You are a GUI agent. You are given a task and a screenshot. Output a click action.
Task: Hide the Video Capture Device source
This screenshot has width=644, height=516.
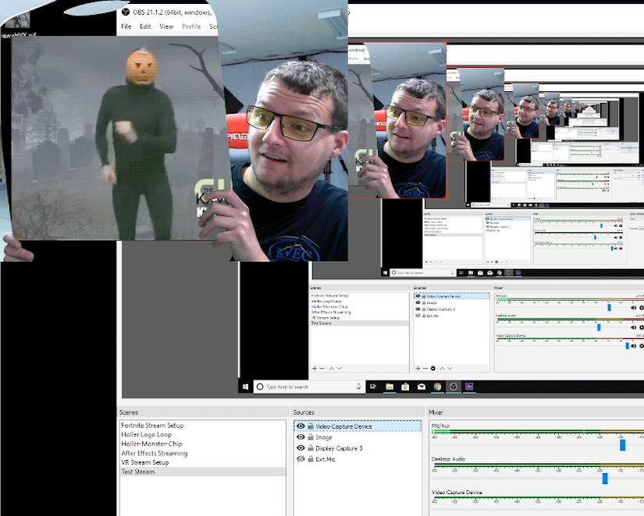(x=301, y=426)
